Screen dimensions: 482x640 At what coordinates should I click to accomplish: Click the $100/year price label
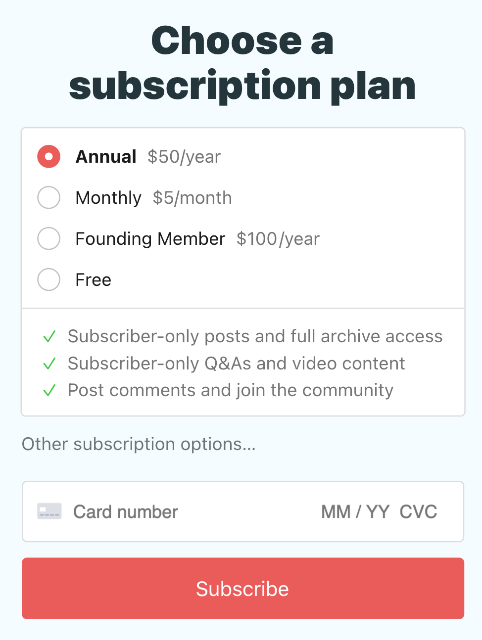coord(278,239)
